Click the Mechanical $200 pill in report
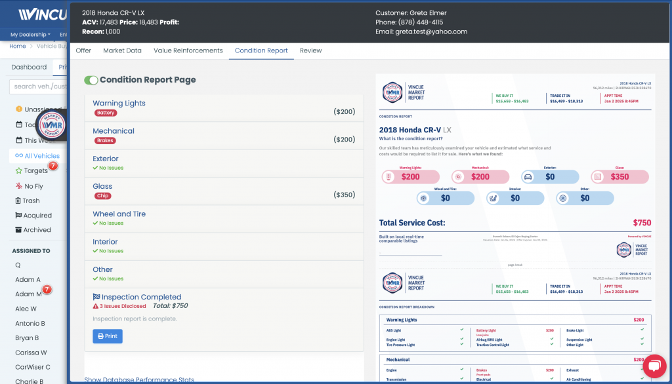The height and width of the screenshot is (384, 672). click(x=480, y=176)
